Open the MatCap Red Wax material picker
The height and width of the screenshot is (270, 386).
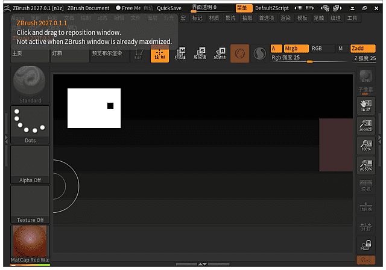point(30,244)
